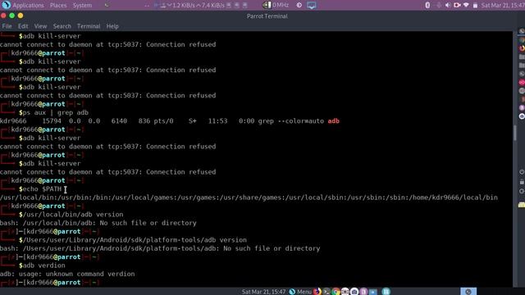Image resolution: width=525 pixels, height=295 pixels.
Task: Click the platform-tools/adb version command line
Action: click(133, 240)
